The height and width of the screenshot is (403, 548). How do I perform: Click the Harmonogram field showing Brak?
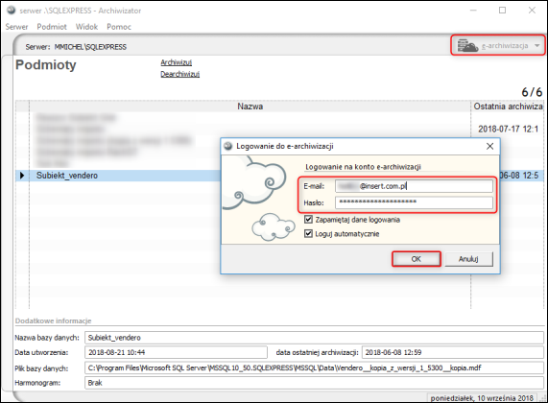tap(314, 383)
